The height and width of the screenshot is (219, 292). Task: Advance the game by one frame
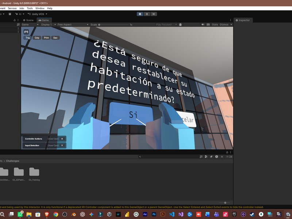click(154, 14)
